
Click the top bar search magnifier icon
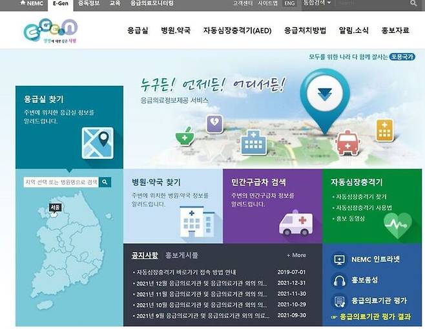point(413,3)
